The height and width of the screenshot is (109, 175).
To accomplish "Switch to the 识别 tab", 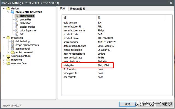I will pyautogui.click(x=63, y=8).
